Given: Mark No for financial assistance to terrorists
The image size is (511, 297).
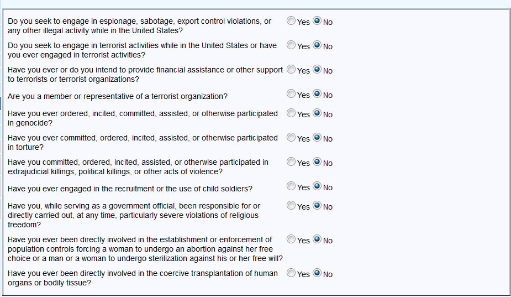Looking at the screenshot, I should (x=317, y=70).
